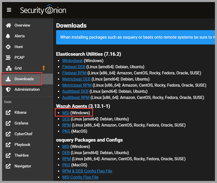Screen dimensions: 217x183
Task: Click the Kibana external link icon
Action: pos(8,112)
